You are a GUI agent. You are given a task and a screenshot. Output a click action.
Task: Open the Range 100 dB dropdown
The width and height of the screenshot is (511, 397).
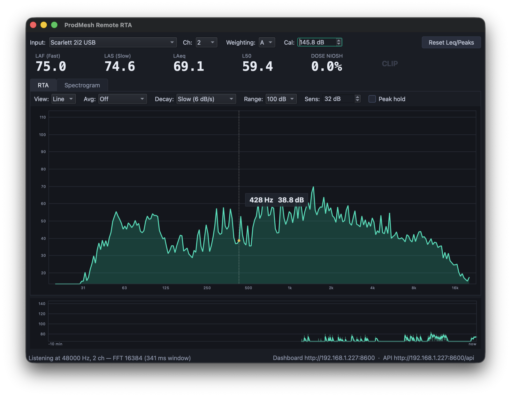coord(281,99)
